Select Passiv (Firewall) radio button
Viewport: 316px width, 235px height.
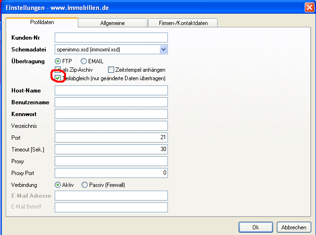85,185
